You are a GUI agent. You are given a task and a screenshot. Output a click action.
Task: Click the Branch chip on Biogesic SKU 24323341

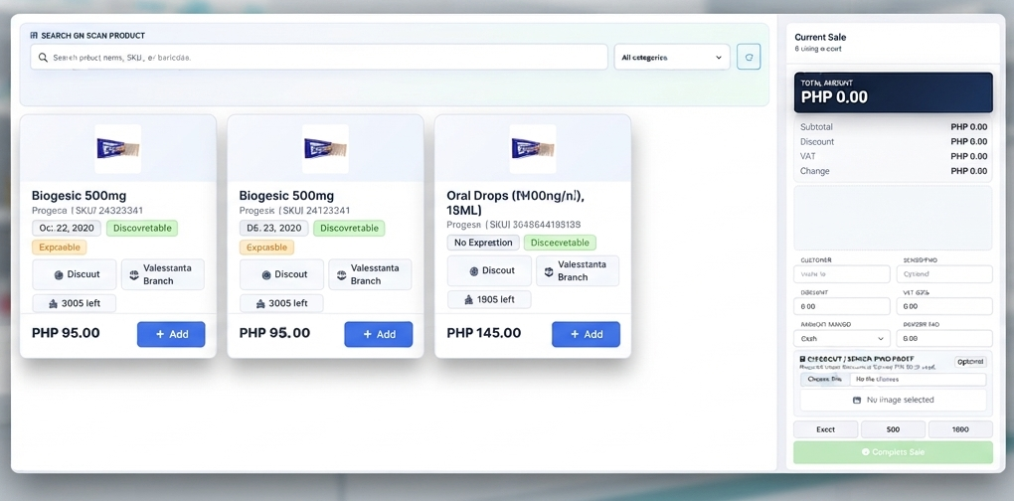pyautogui.click(x=163, y=274)
